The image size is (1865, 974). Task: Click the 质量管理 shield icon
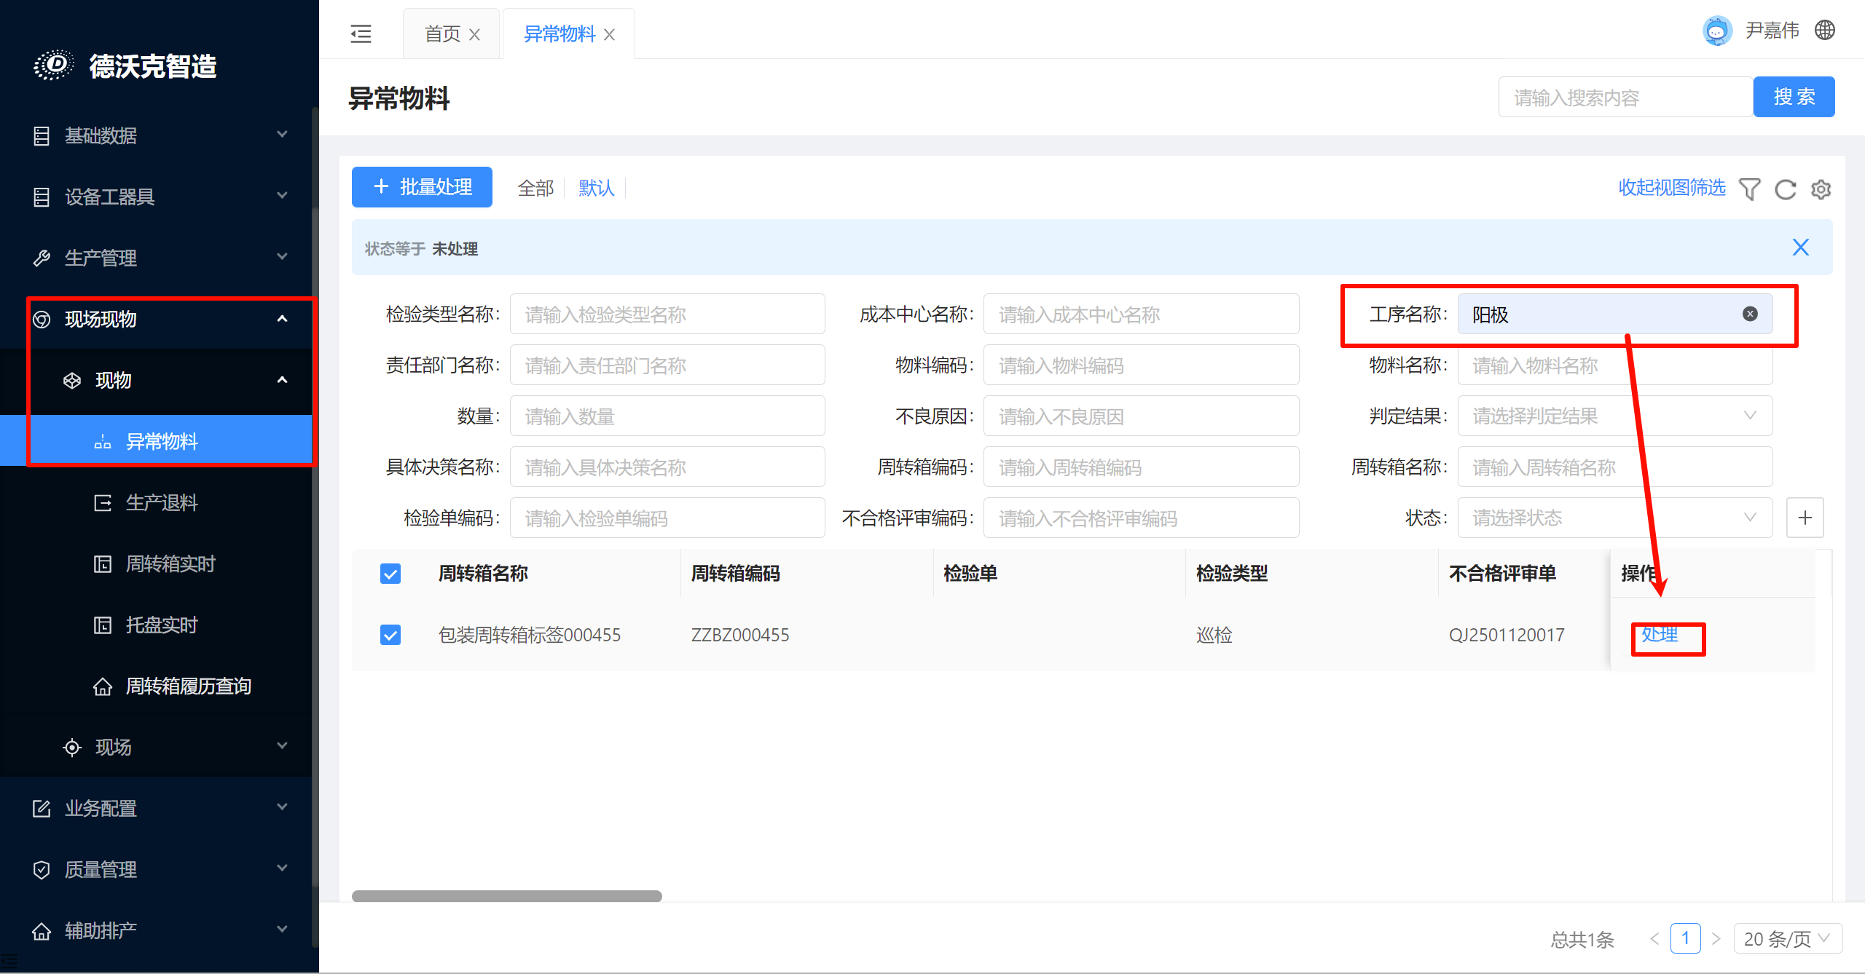click(x=42, y=869)
